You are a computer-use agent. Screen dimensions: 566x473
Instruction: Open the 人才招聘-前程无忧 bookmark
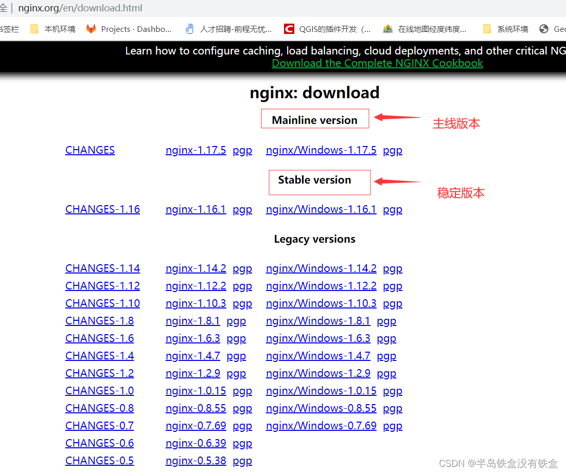point(228,29)
